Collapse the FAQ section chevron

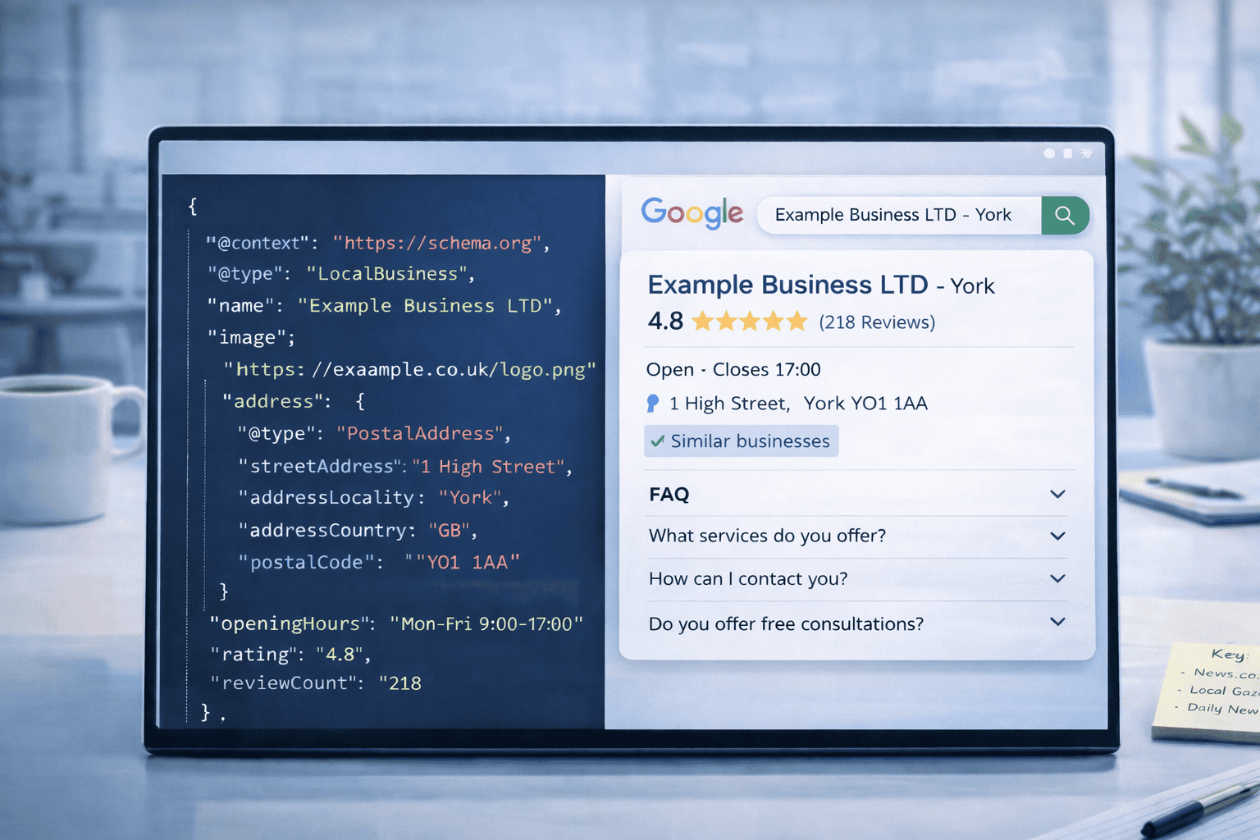1058,494
